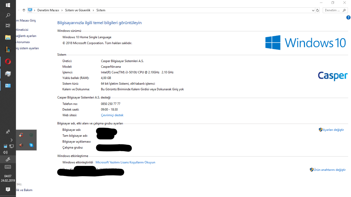Image resolution: width=351 pixels, height=197 pixels.
Task: Open the system monitor taskbar app
Action: pyautogui.click(x=8, y=74)
